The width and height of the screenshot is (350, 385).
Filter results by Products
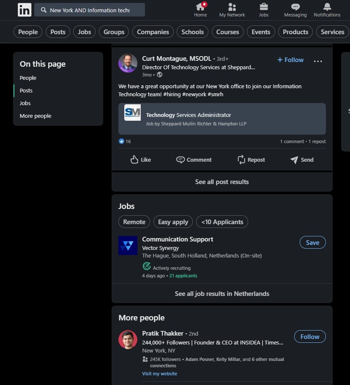(295, 32)
